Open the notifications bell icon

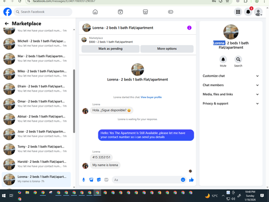click(x=248, y=12)
